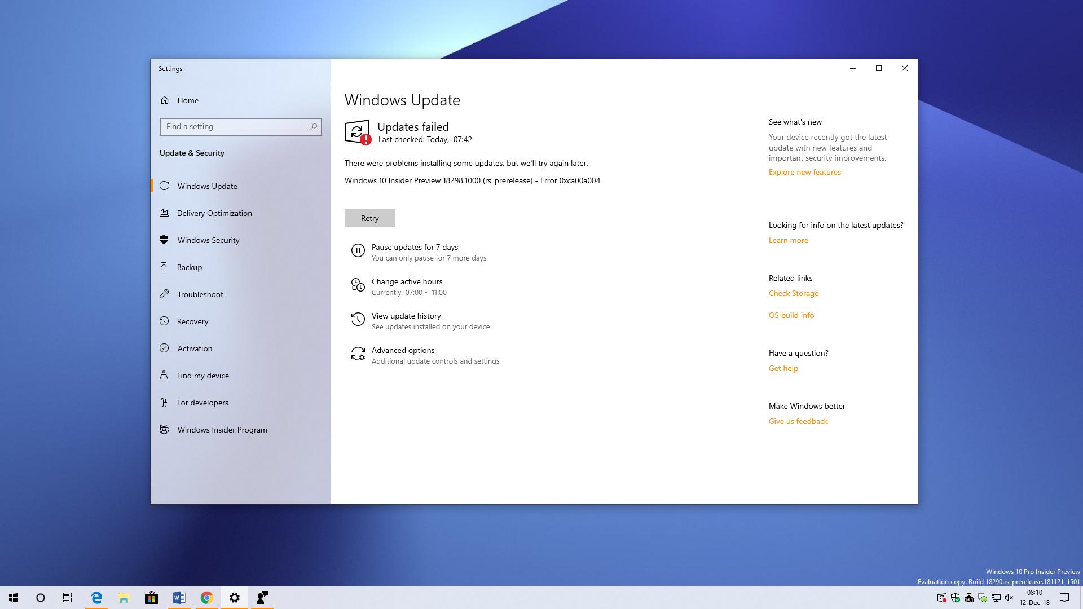Click the Find a setting search box
Screen dimensions: 1083x609
point(241,127)
